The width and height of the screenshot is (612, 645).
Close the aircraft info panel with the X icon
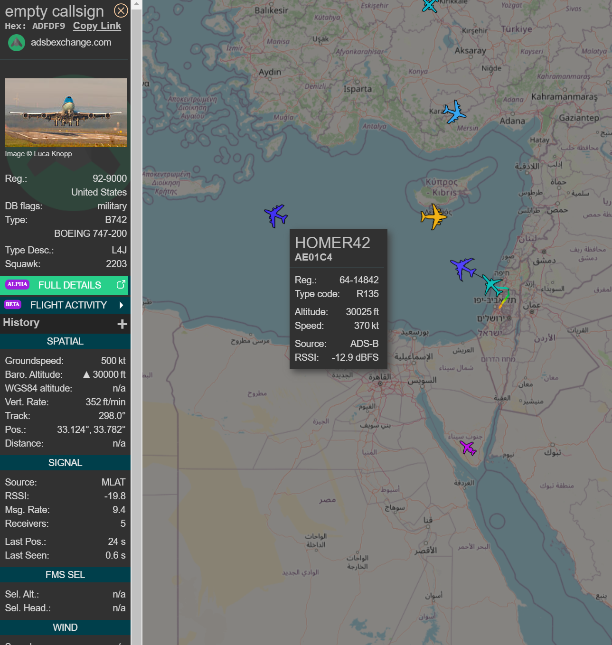tap(121, 10)
